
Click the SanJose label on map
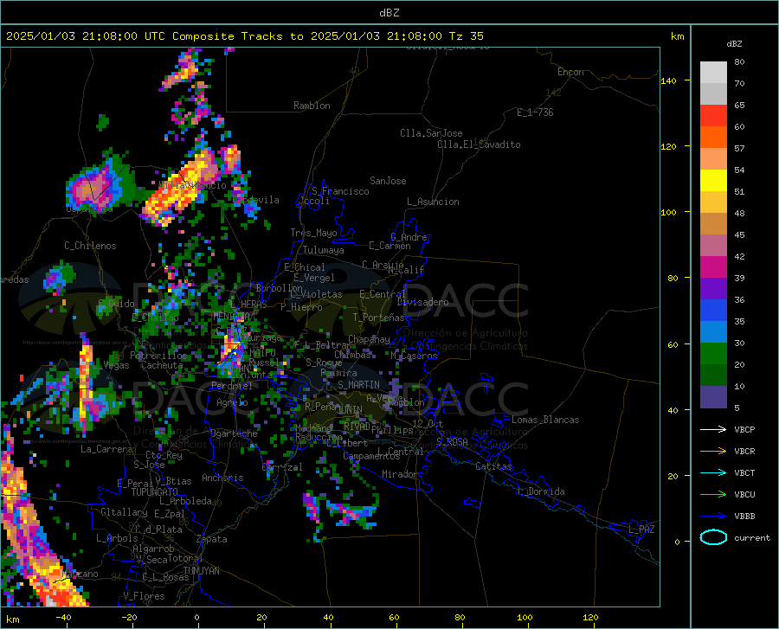click(x=388, y=181)
